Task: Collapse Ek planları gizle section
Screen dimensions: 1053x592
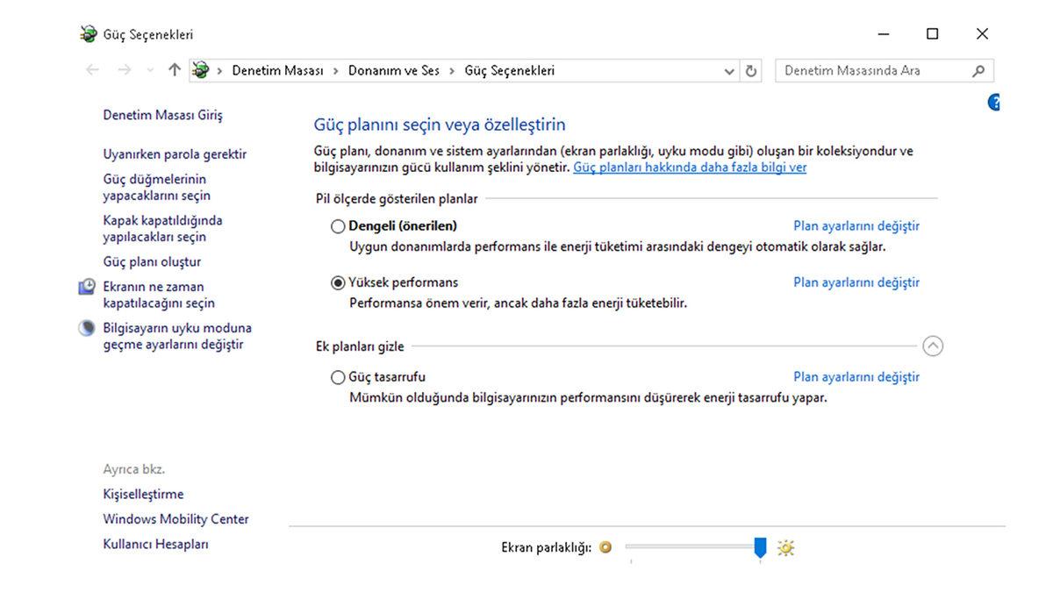Action: click(933, 346)
